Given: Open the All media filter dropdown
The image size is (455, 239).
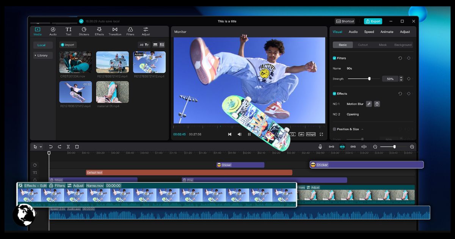Looking at the screenshot, I should [x=144, y=45].
